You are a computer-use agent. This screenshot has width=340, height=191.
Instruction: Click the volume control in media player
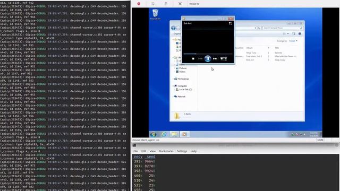224,59
